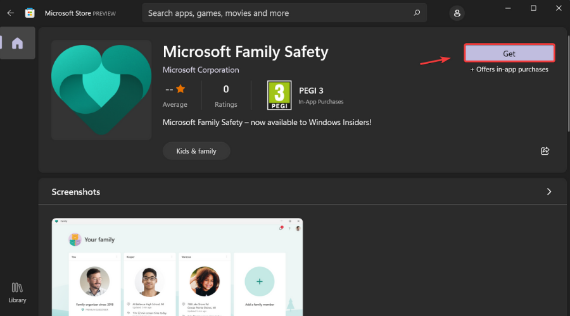This screenshot has height=316, width=570.
Task: Click the Microsoft Store logo icon
Action: tap(30, 13)
